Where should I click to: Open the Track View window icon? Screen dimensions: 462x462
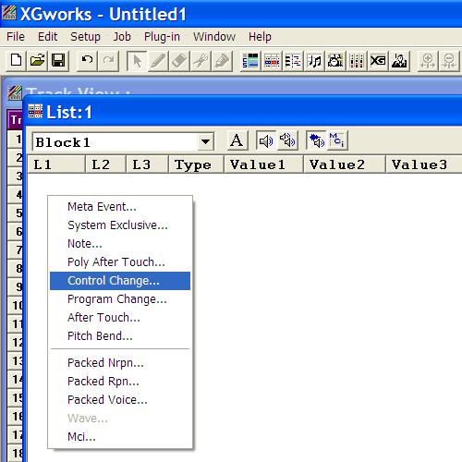[x=250, y=60]
